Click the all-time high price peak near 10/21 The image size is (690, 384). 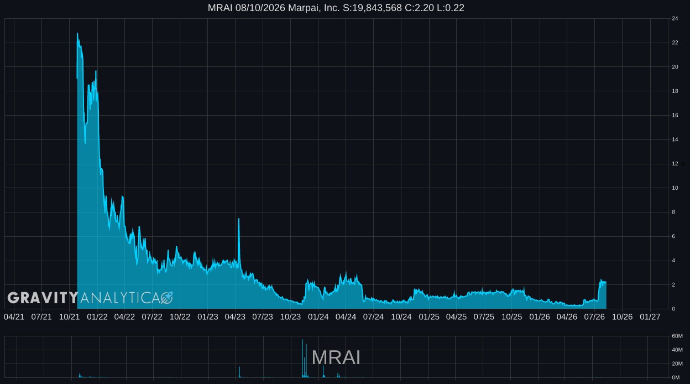point(77,33)
